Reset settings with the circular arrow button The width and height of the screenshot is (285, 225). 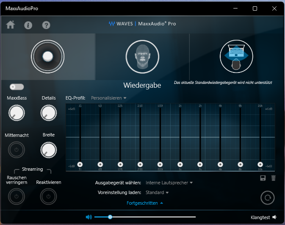coord(267,198)
